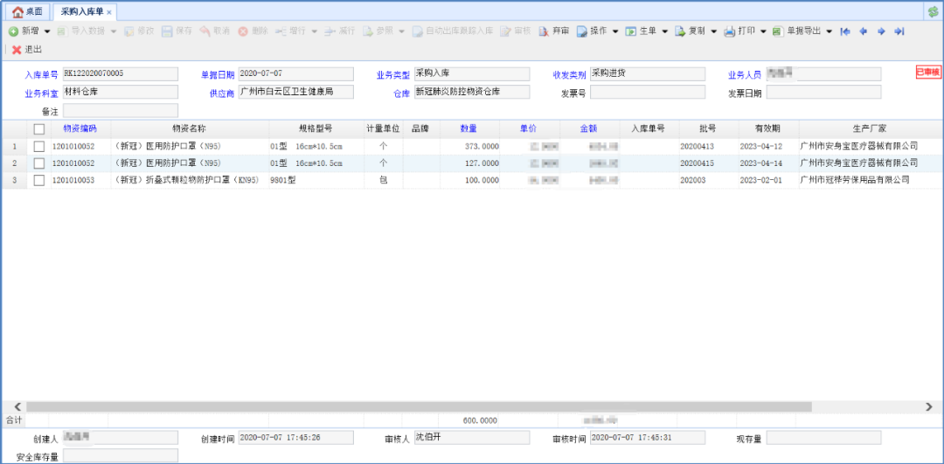Click the 退出 (Exit) red X icon
Screen dimensions: 944x464
click(x=17, y=49)
